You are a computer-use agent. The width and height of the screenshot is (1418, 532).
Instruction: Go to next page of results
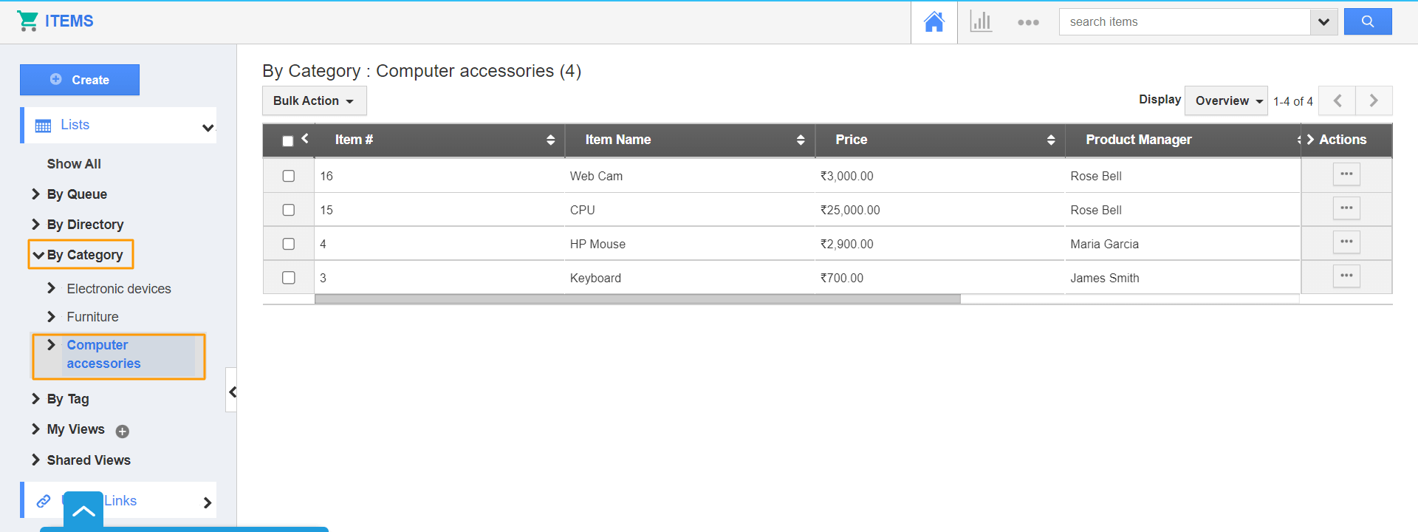[x=1373, y=101]
